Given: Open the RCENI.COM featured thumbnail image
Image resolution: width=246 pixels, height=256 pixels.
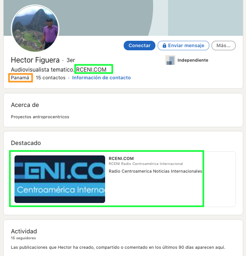Looking at the screenshot, I should pyautogui.click(x=60, y=179).
